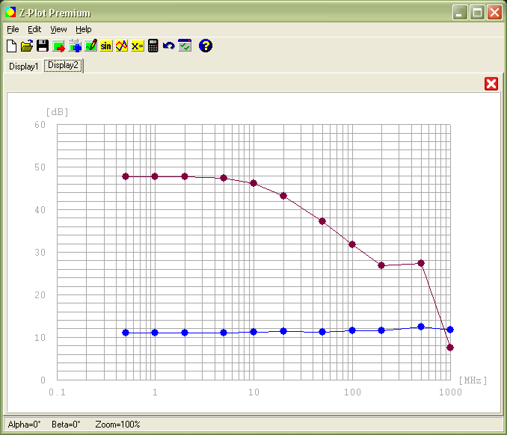Open a file with the folder icon
This screenshot has width=507, height=435.
tap(27, 46)
